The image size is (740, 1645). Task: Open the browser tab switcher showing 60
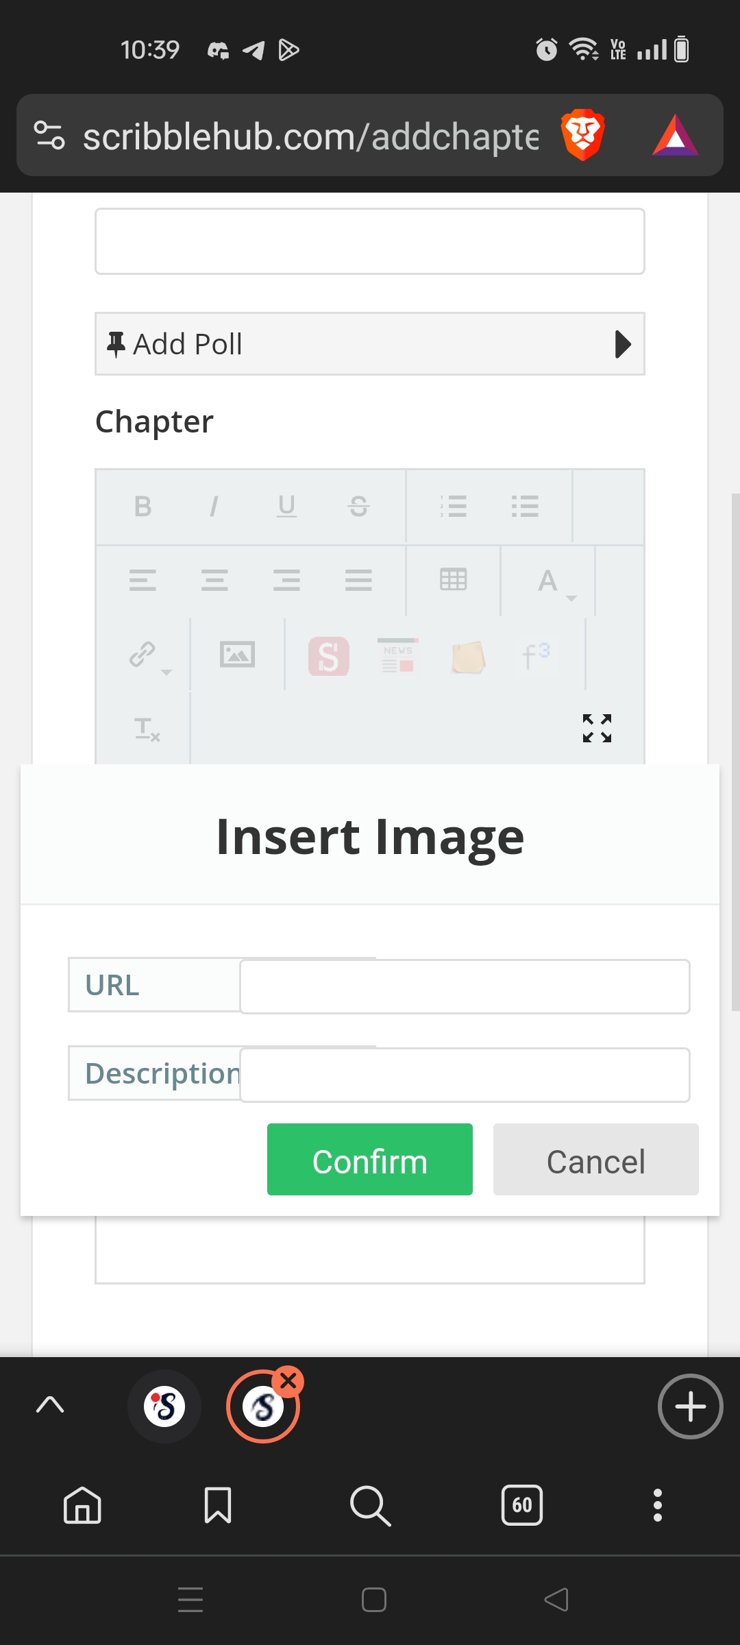click(x=521, y=1505)
